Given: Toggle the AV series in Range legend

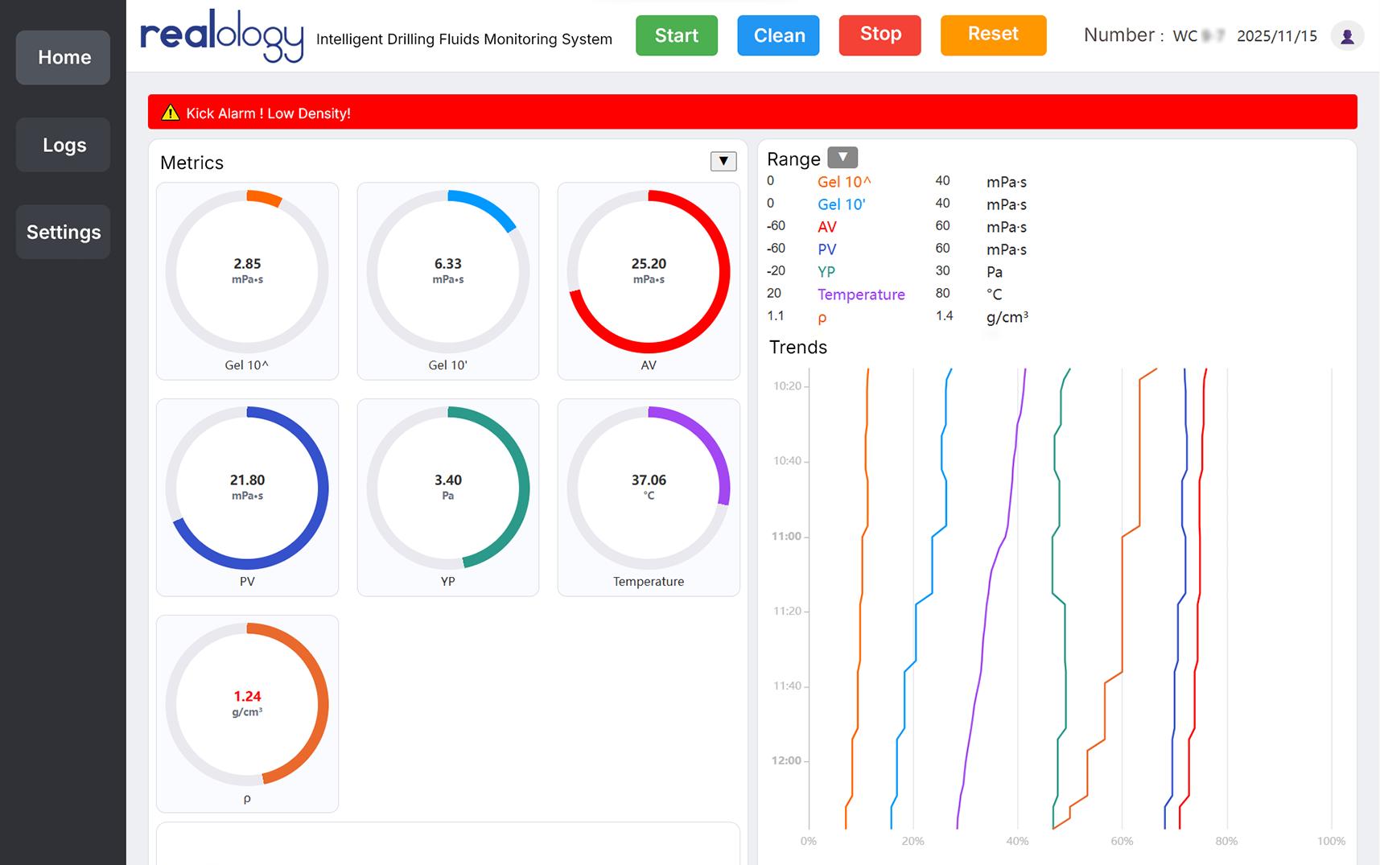Looking at the screenshot, I should click(x=826, y=227).
